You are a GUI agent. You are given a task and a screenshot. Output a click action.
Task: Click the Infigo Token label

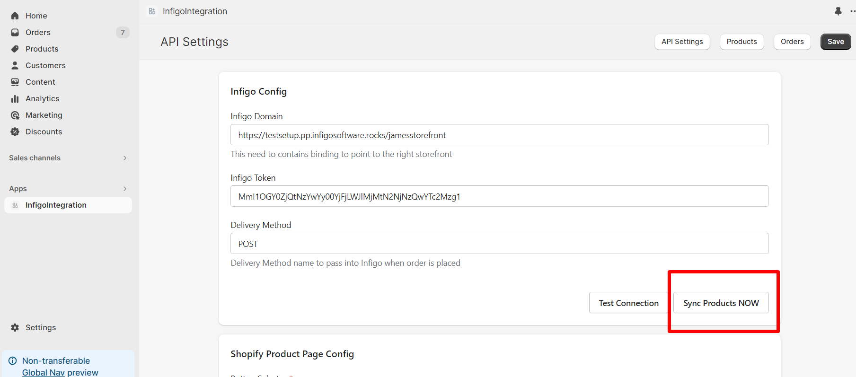[253, 178]
